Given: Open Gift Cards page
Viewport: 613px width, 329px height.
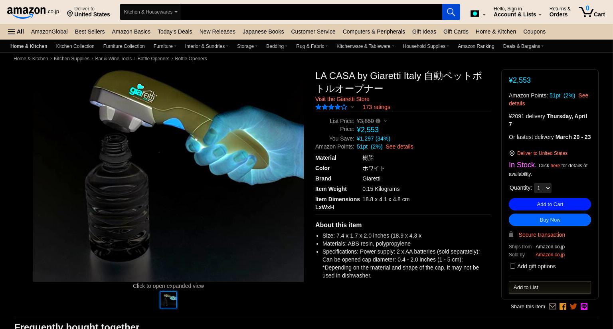Looking at the screenshot, I should 456,32.
